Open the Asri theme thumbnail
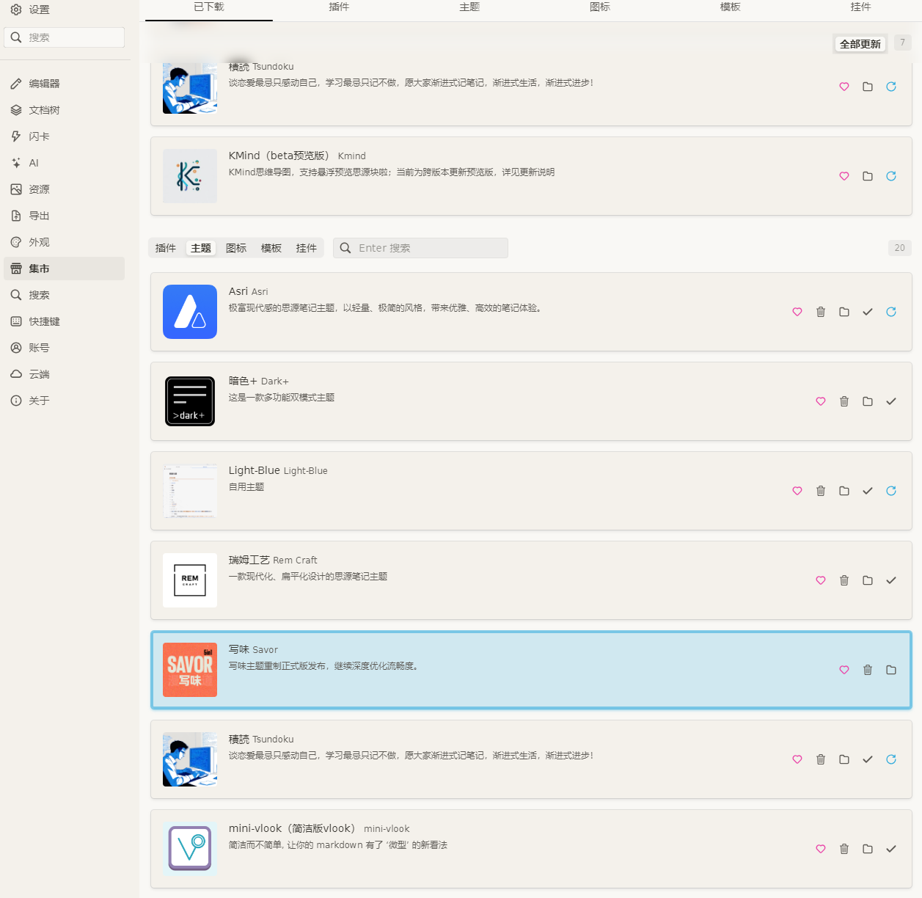 tap(190, 312)
